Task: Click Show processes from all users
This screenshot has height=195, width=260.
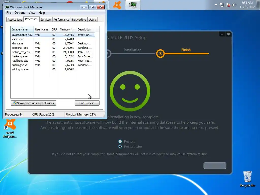Action: pos(34,103)
